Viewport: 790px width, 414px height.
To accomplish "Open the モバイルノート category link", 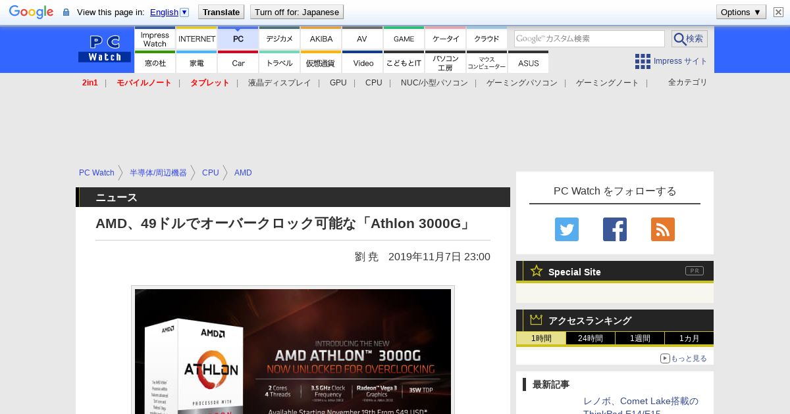I will click(x=144, y=83).
